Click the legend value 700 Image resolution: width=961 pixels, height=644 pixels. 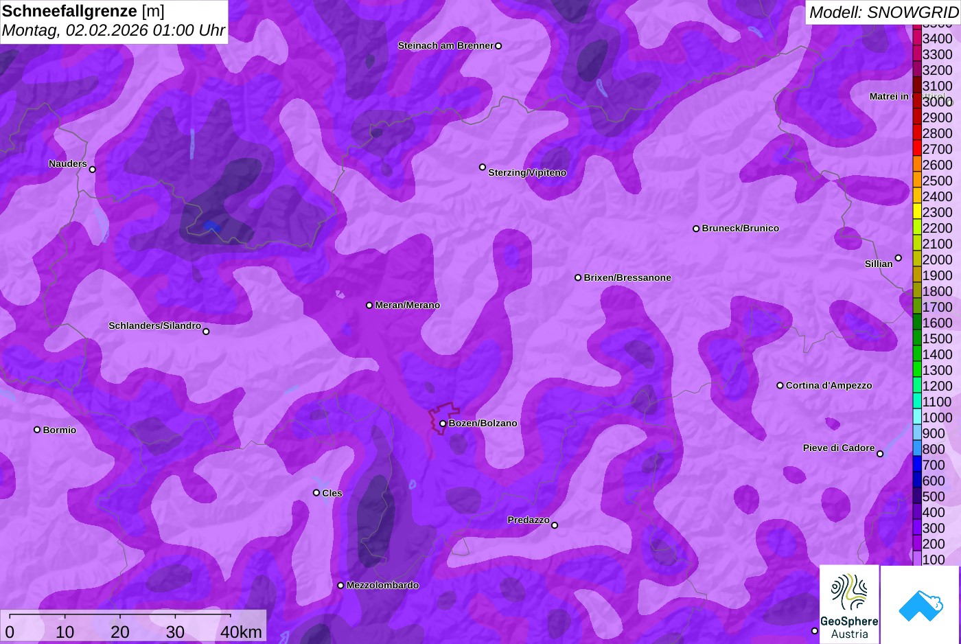(x=934, y=465)
